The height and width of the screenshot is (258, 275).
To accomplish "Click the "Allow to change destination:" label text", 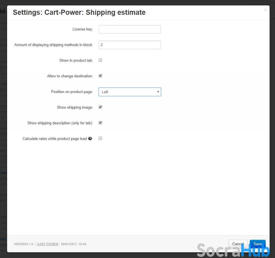I will [x=70, y=76].
